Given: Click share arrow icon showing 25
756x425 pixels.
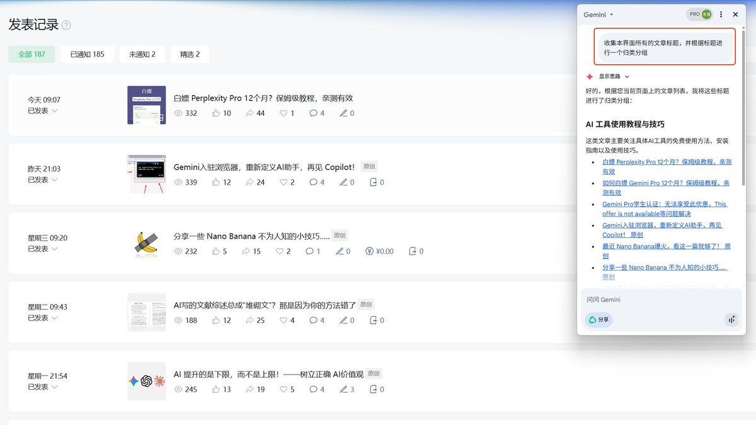Looking at the screenshot, I should coord(249,320).
